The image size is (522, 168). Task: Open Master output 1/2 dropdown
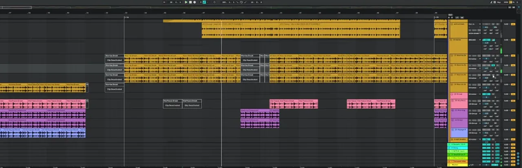tap(474, 165)
